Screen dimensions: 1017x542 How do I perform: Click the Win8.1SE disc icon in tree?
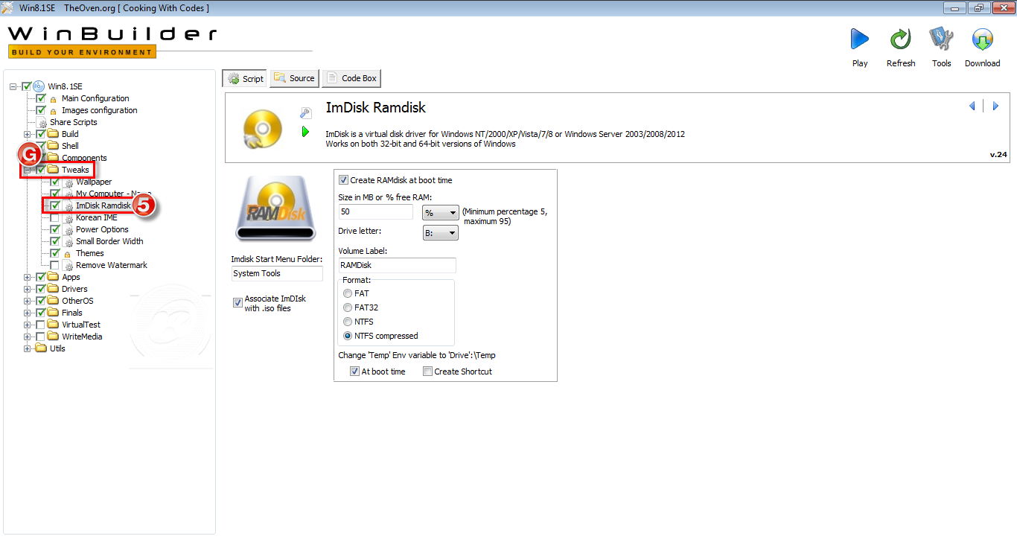click(39, 86)
